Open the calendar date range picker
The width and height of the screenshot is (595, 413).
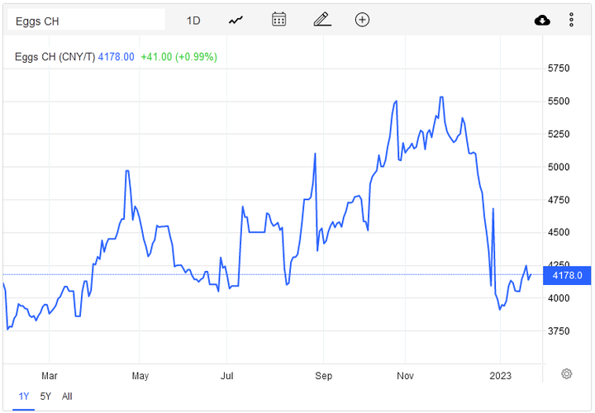point(279,19)
